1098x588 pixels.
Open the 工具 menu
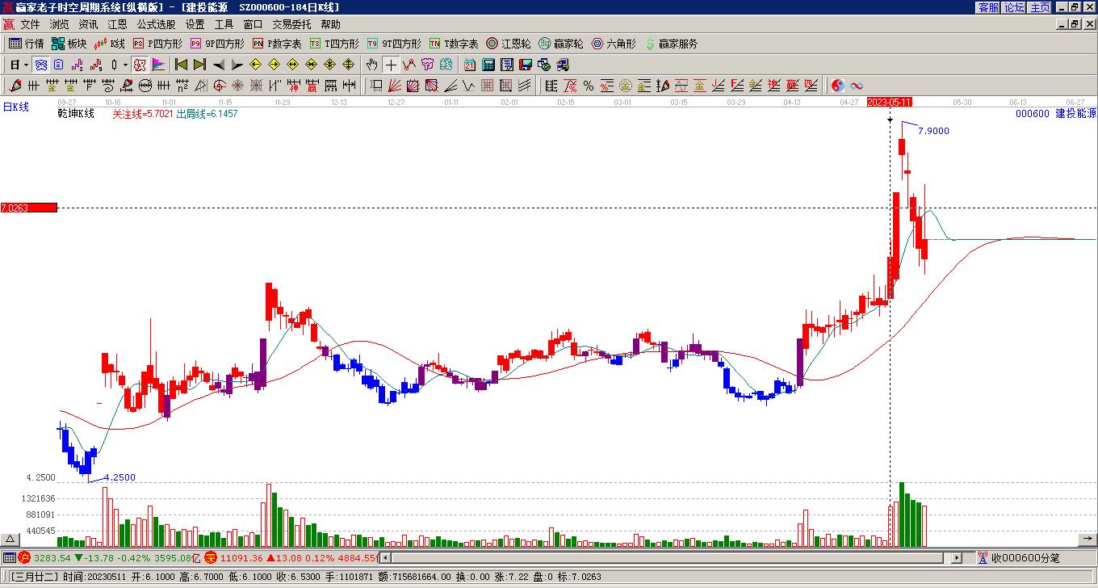click(224, 25)
